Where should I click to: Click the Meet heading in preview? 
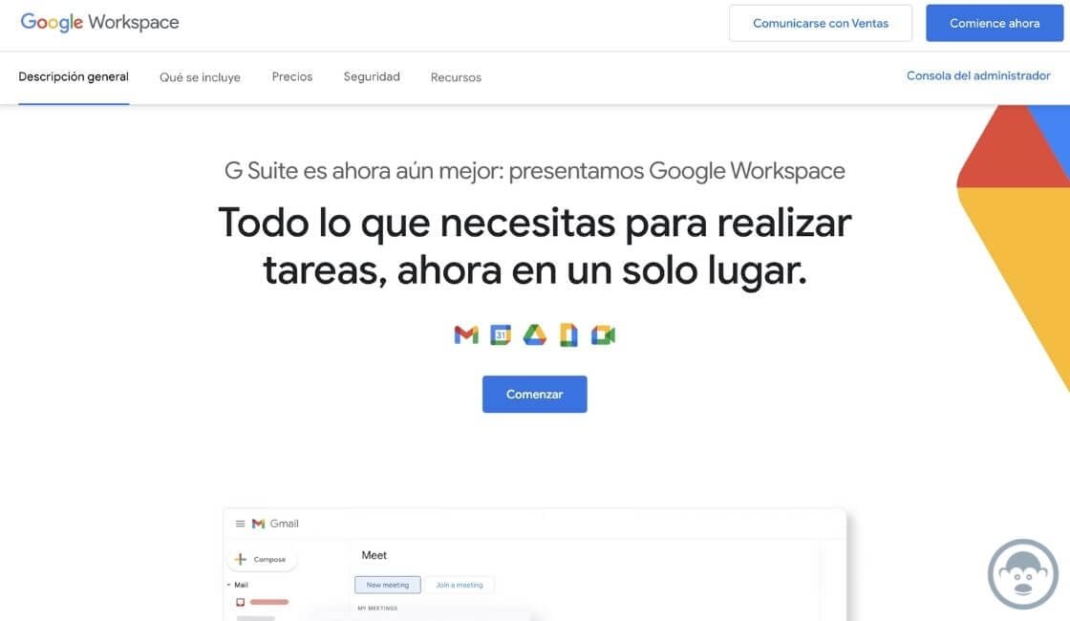coord(374,555)
